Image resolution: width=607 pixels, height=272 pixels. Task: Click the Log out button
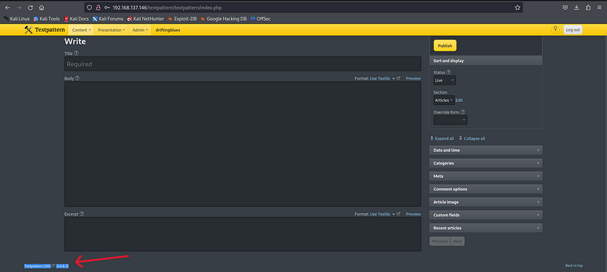pos(572,30)
